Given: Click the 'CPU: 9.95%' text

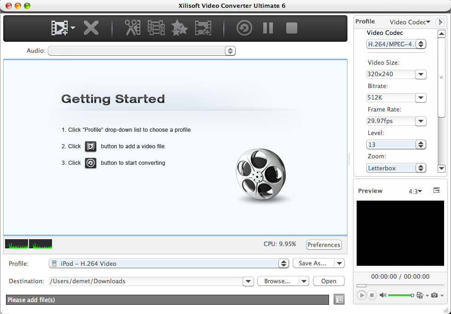Looking at the screenshot, I should (x=280, y=244).
